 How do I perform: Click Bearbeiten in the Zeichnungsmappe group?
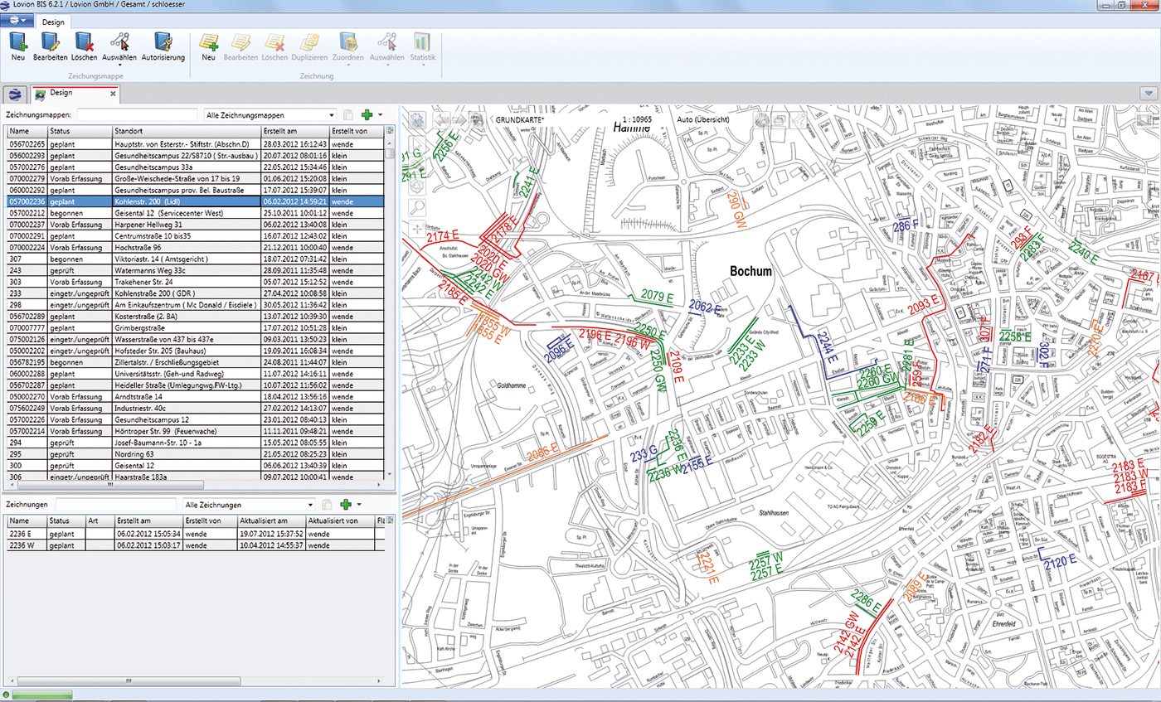(50, 46)
